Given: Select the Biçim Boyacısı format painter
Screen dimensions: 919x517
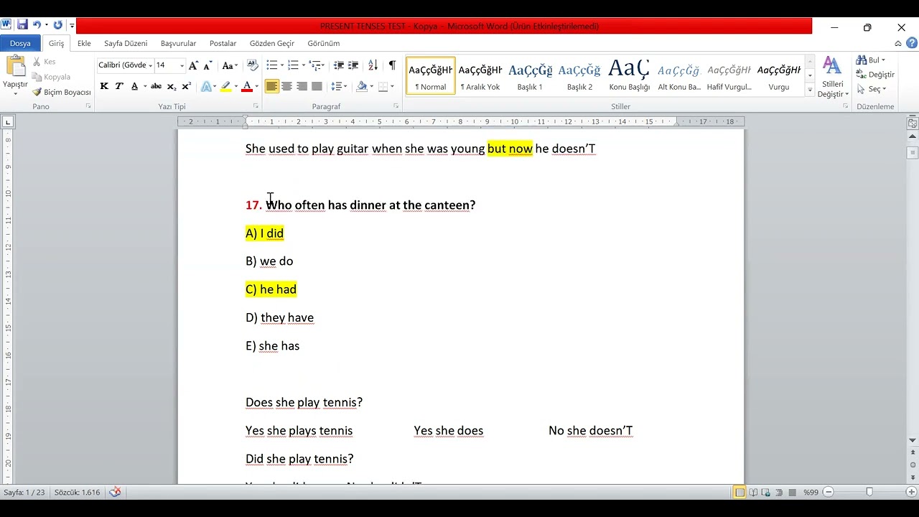Looking at the screenshot, I should point(62,92).
